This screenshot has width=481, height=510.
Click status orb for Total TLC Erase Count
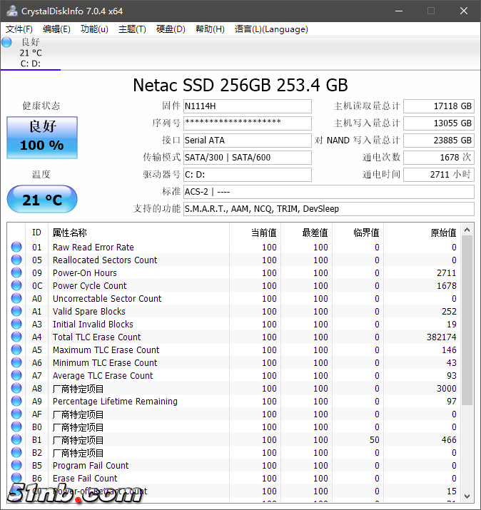[x=16, y=337]
